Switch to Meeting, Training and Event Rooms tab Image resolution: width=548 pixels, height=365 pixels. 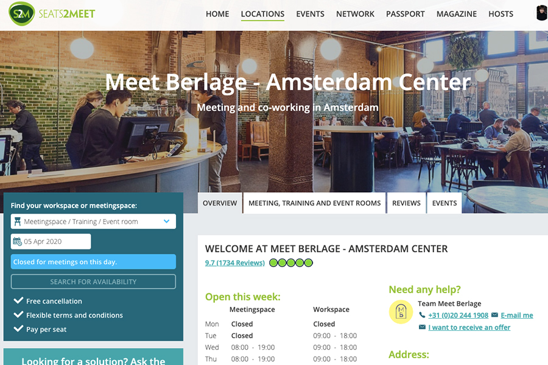(x=315, y=203)
